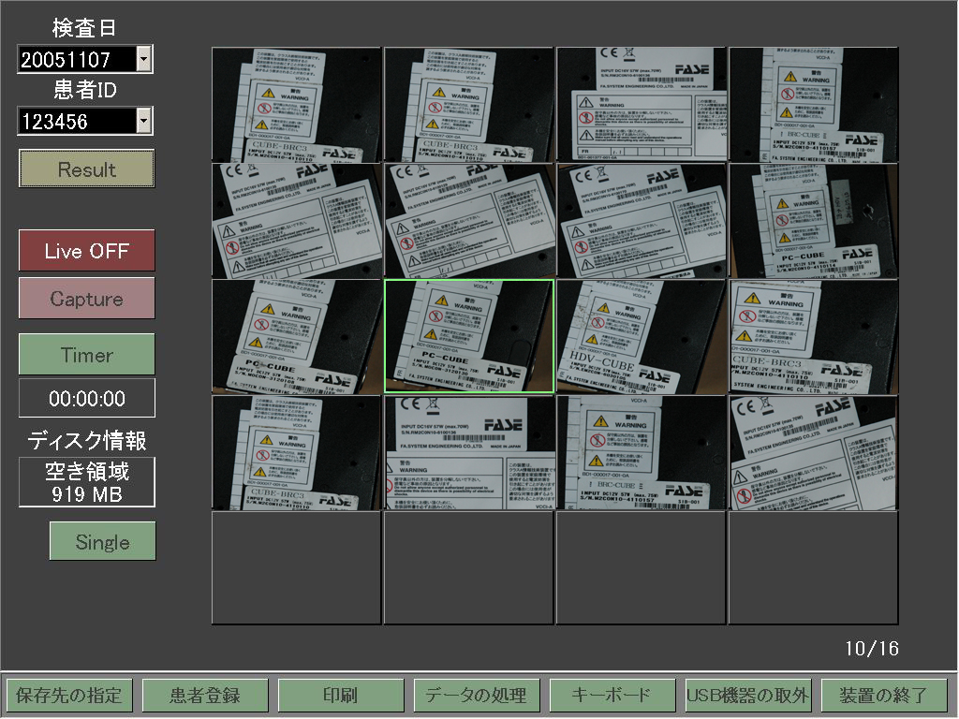The width and height of the screenshot is (959, 719).
Task: Switch view with the Single button
Action: pos(102,541)
